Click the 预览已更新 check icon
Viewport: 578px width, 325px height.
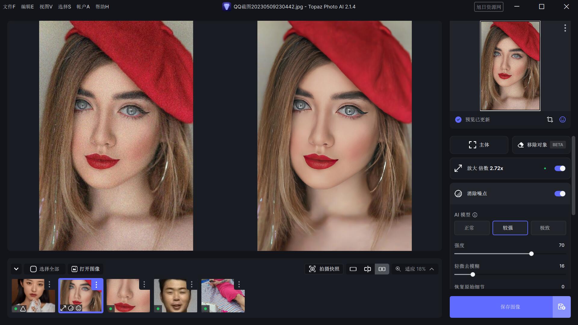click(458, 119)
